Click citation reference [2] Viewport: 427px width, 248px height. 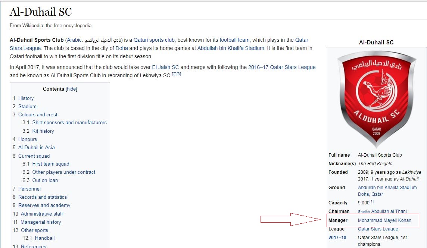(174, 74)
